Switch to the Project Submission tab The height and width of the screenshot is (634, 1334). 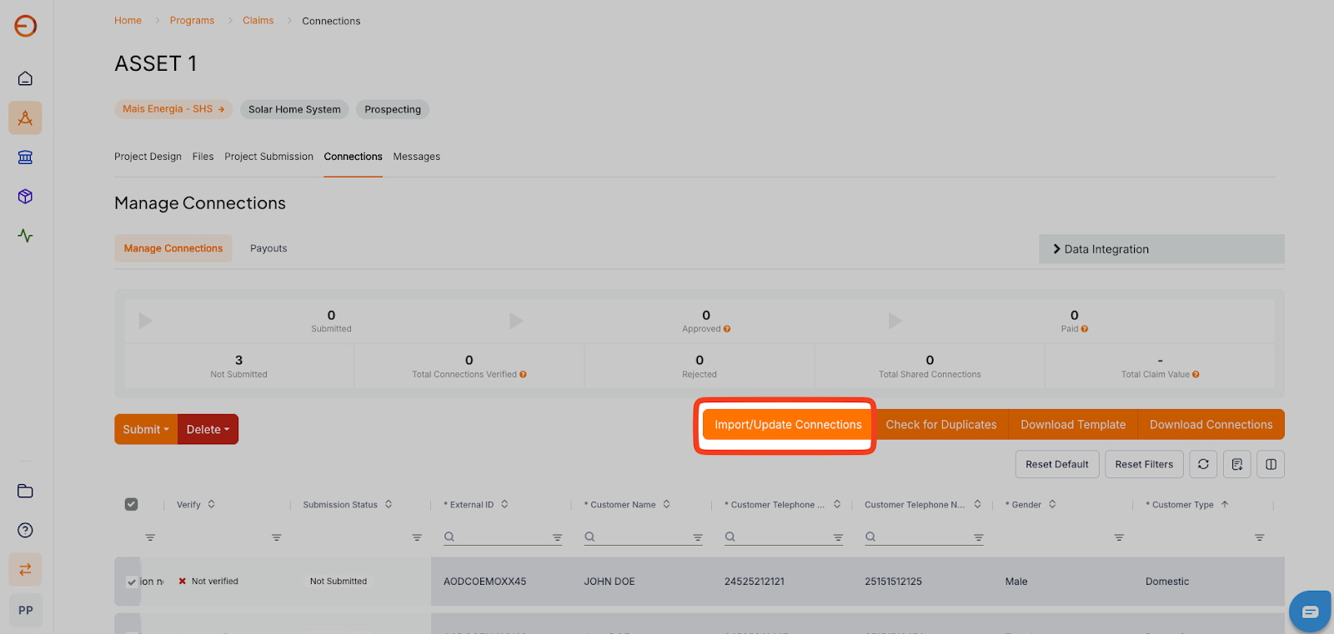coord(268,157)
